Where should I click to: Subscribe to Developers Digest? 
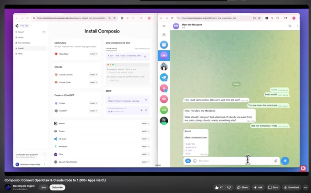click(x=57, y=187)
